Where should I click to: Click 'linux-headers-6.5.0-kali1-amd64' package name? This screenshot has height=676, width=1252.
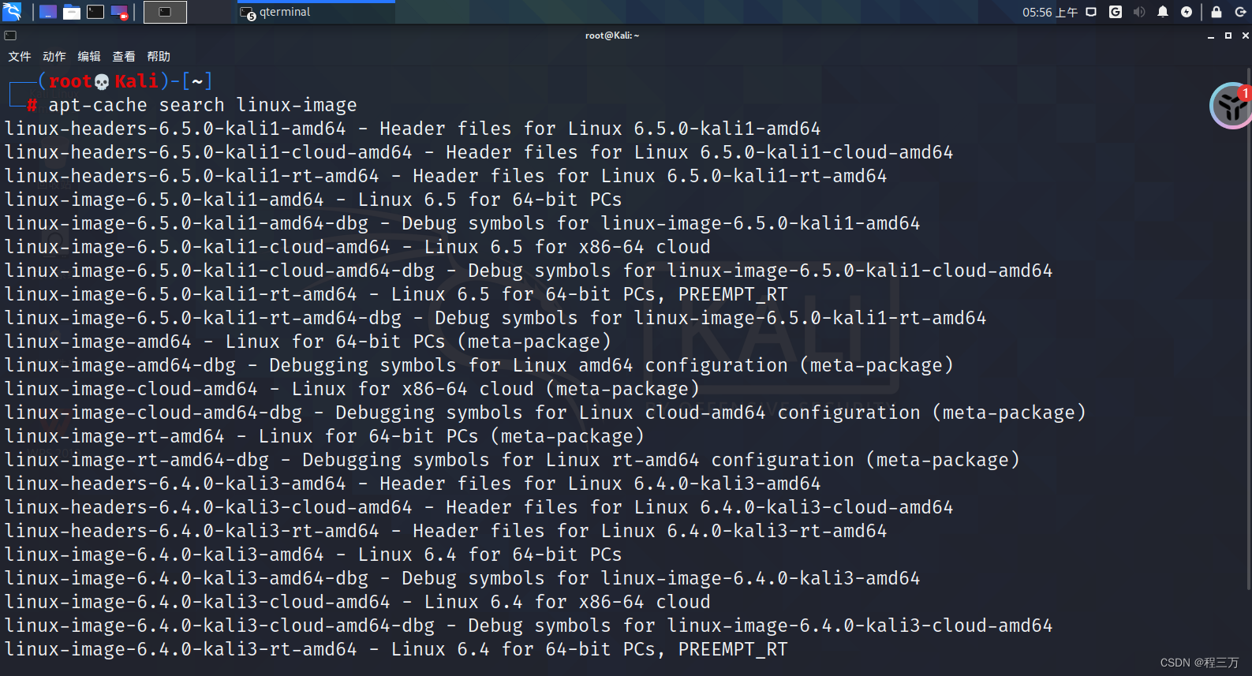pos(175,129)
